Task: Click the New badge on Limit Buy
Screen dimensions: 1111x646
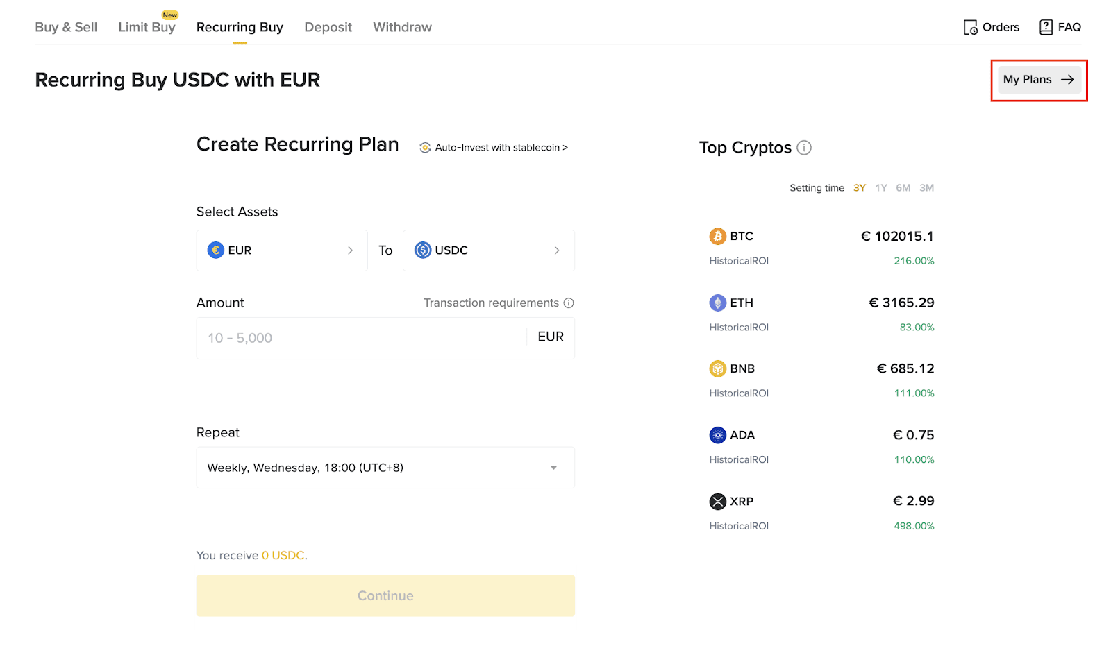Action: (170, 15)
